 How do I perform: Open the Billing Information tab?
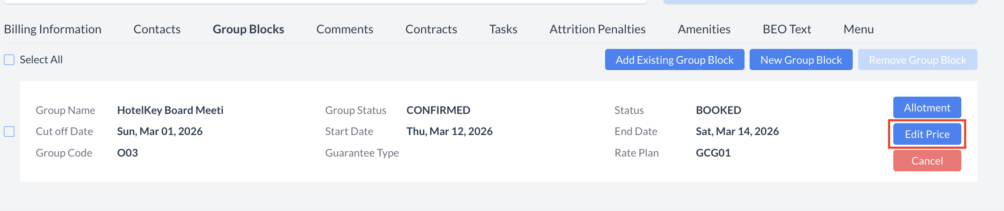52,29
